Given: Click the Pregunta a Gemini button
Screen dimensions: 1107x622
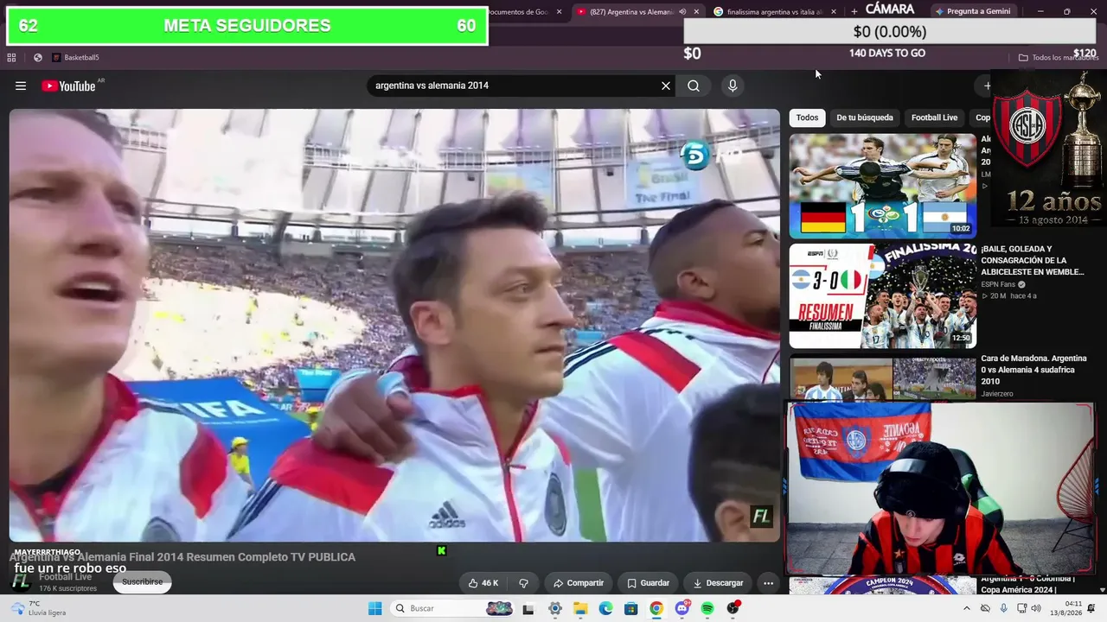Looking at the screenshot, I should 971,12.
